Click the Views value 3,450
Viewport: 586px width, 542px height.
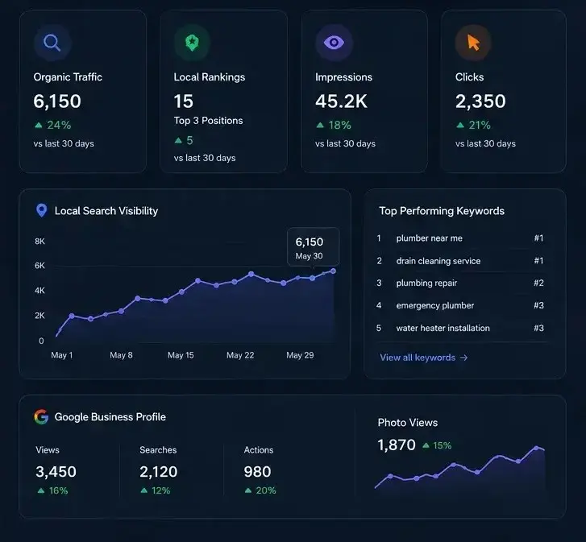click(x=56, y=472)
